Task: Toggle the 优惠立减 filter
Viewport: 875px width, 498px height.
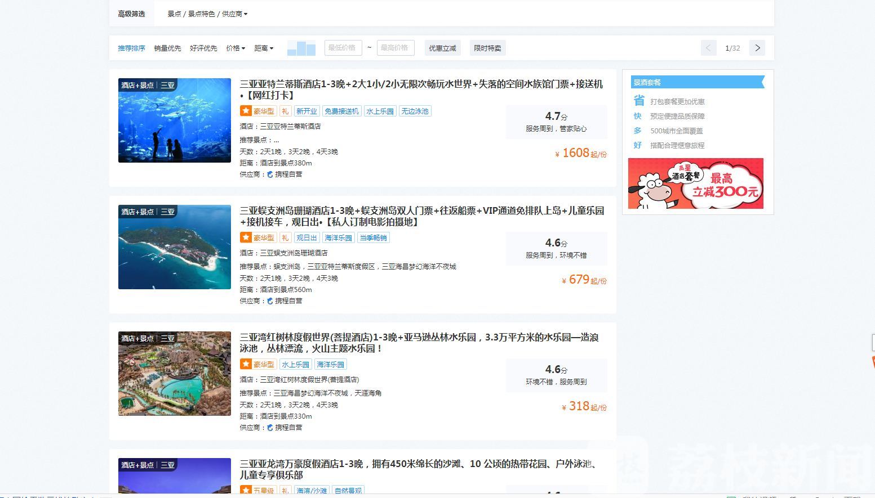Action: pyautogui.click(x=442, y=48)
